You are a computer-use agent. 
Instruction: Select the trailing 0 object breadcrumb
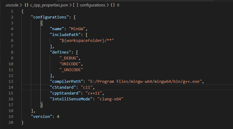(118, 5)
